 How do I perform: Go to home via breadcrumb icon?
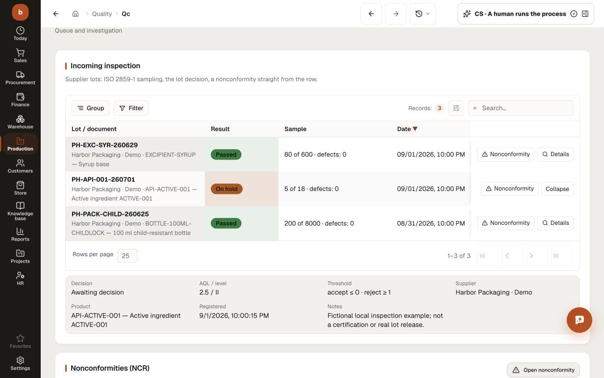tap(75, 14)
